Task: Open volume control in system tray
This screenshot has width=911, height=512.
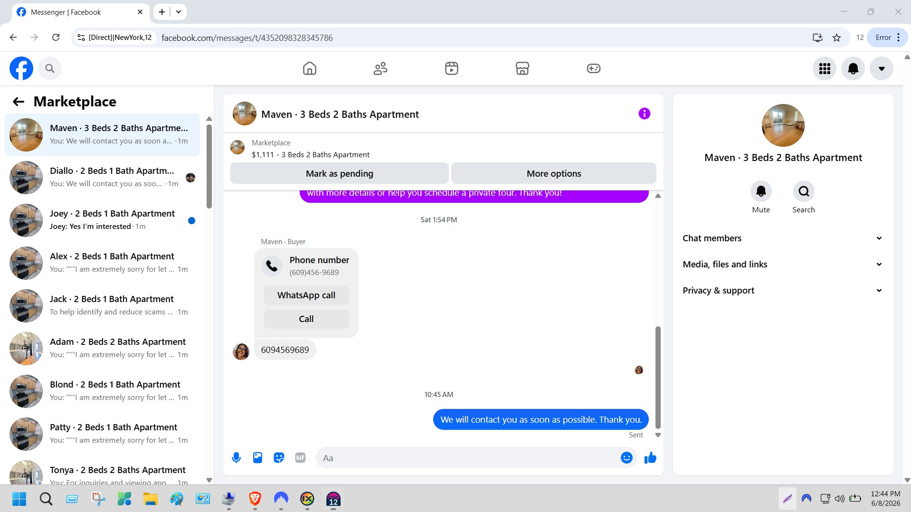Action: [840, 499]
